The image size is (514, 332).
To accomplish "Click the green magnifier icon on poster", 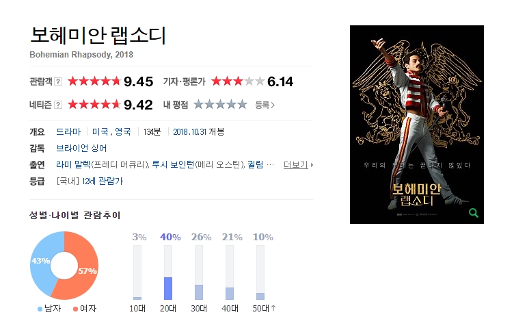I will pyautogui.click(x=474, y=213).
